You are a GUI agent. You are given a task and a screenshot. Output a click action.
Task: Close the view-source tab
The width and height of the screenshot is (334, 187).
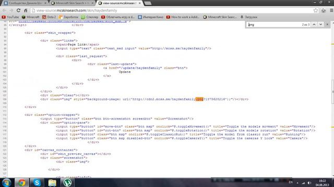140,3
